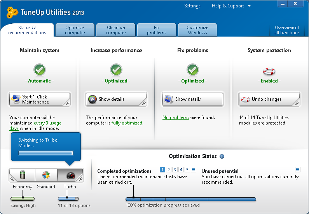Open Economy mode wrench settings
Image resolution: width=309 pixels, height=214 pixels.
coord(12,179)
